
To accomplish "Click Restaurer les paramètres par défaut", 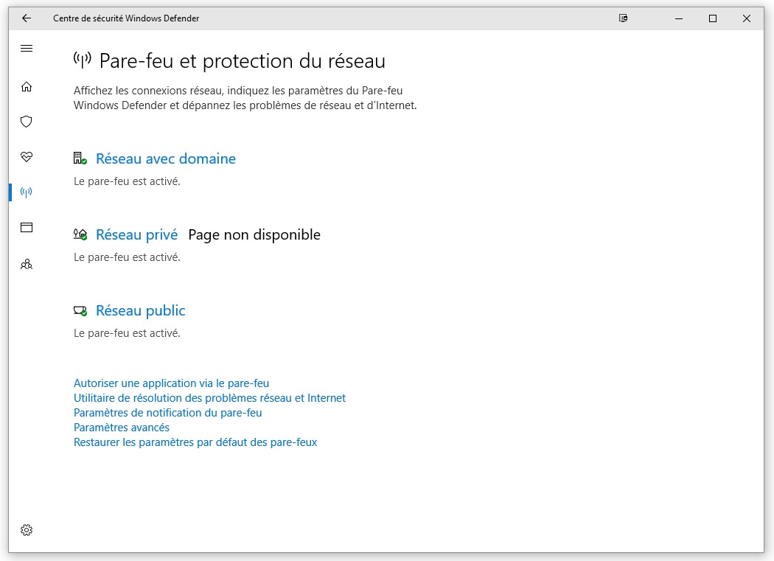I will [x=195, y=442].
